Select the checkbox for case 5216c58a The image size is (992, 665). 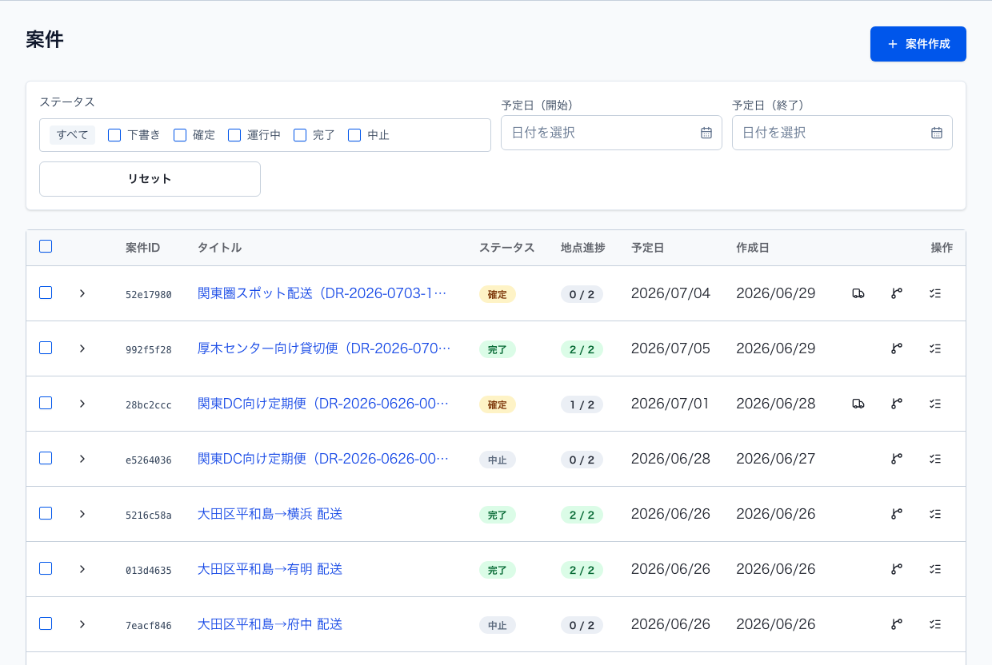(x=46, y=513)
